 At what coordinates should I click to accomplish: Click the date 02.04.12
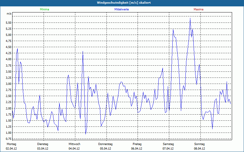tap(11, 149)
